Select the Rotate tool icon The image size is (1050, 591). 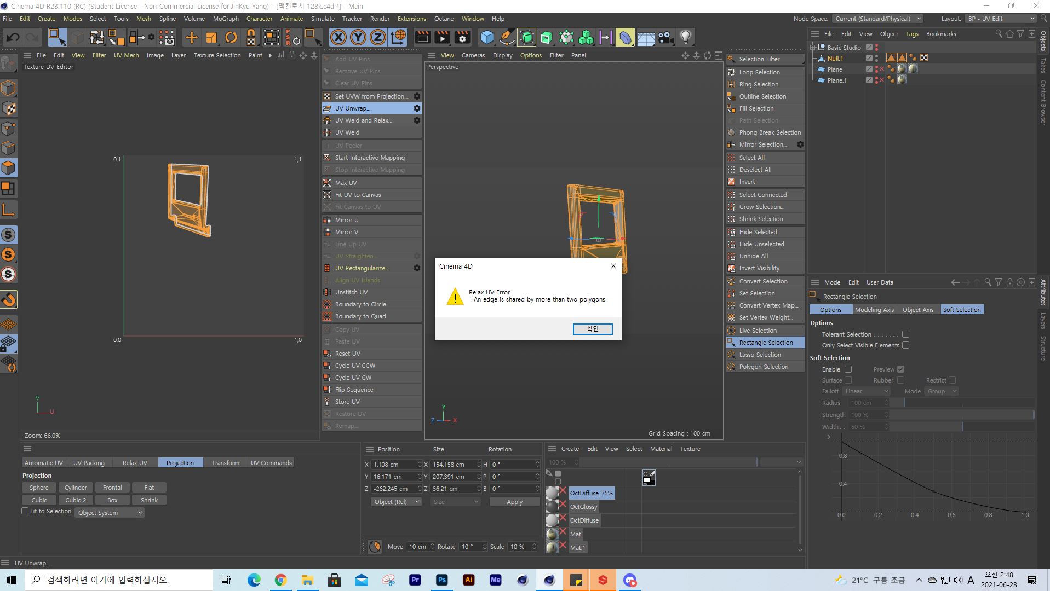point(231,37)
